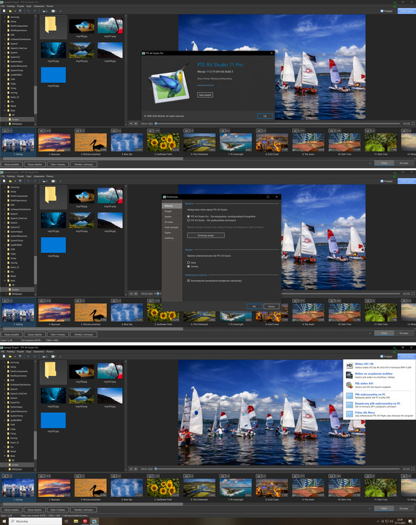
Task: Switch to the Oś czasu tab in Preferences
Action: click(x=172, y=222)
